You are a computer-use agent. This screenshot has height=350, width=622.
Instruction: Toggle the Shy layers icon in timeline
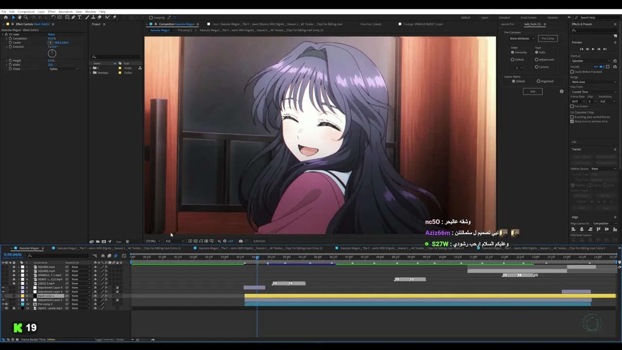(103, 256)
